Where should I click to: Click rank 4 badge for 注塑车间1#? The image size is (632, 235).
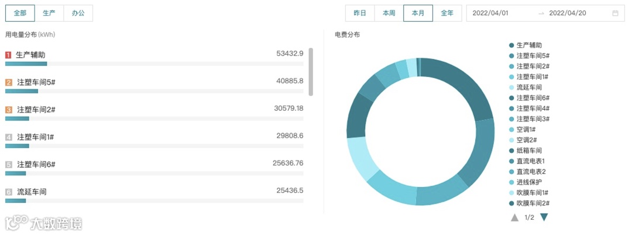click(9, 137)
